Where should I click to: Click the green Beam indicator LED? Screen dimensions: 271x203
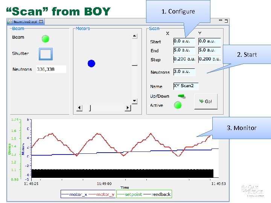click(x=46, y=39)
